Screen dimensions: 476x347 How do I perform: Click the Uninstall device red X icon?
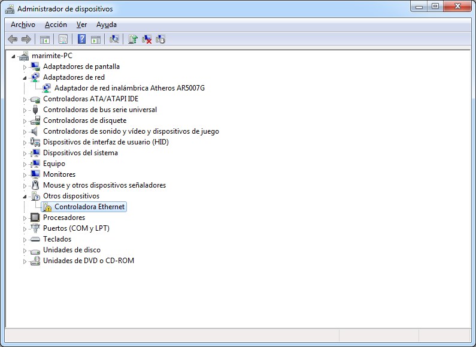tap(147, 39)
